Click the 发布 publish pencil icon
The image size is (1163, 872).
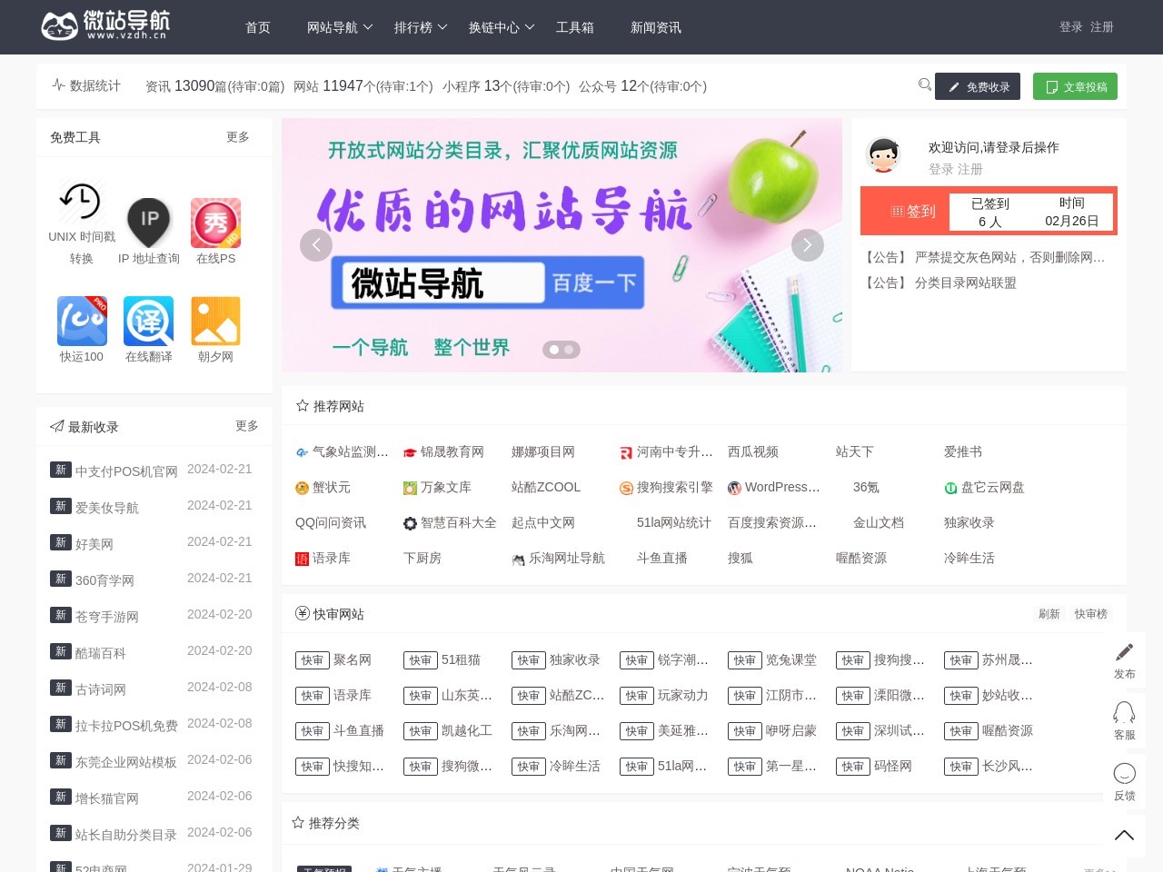click(x=1125, y=650)
